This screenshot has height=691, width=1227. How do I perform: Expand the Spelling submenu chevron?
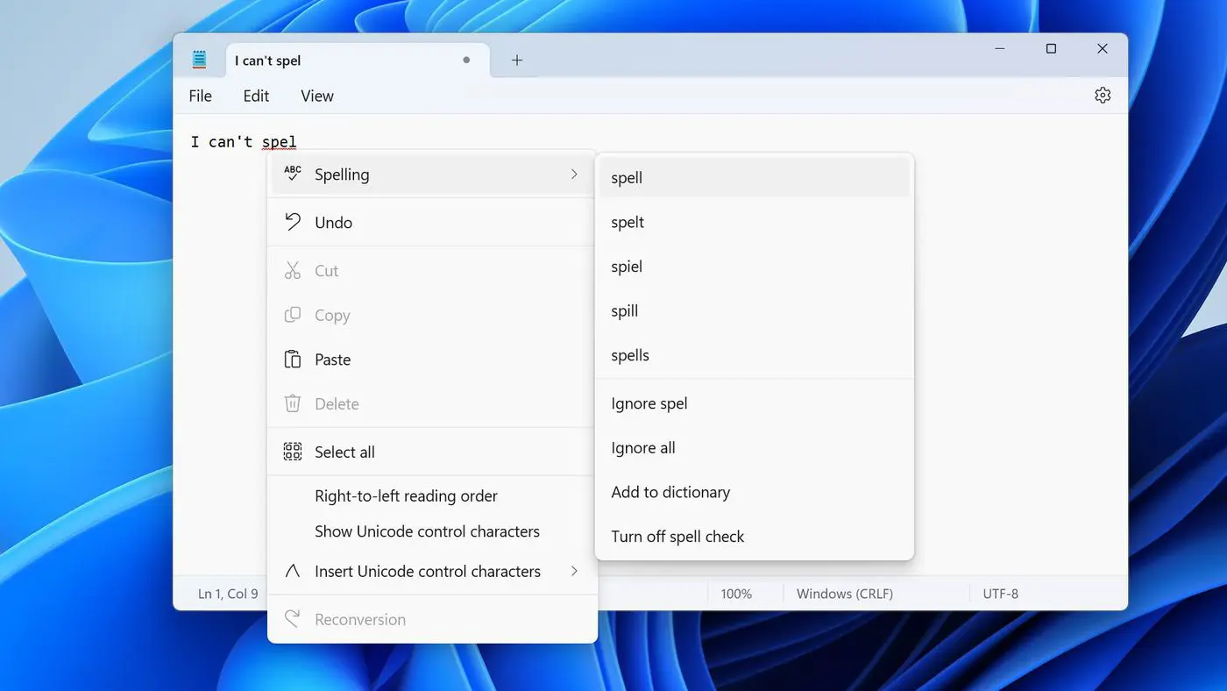(575, 174)
